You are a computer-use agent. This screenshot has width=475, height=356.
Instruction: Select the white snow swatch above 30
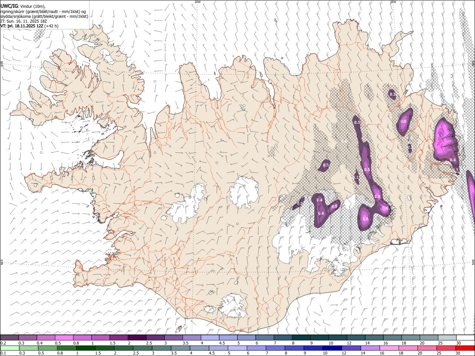(465, 337)
